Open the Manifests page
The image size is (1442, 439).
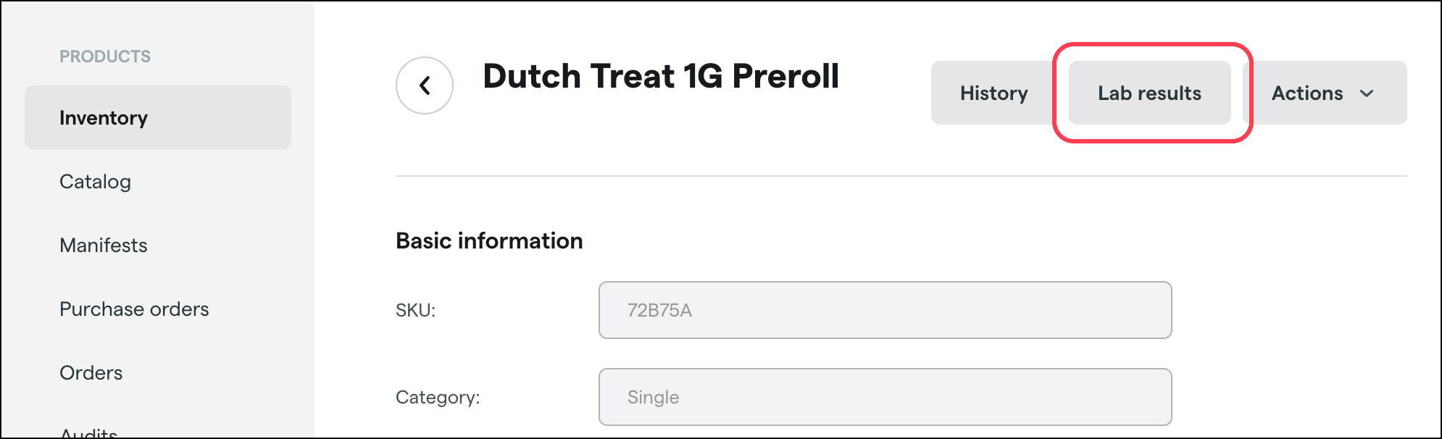[x=104, y=246]
